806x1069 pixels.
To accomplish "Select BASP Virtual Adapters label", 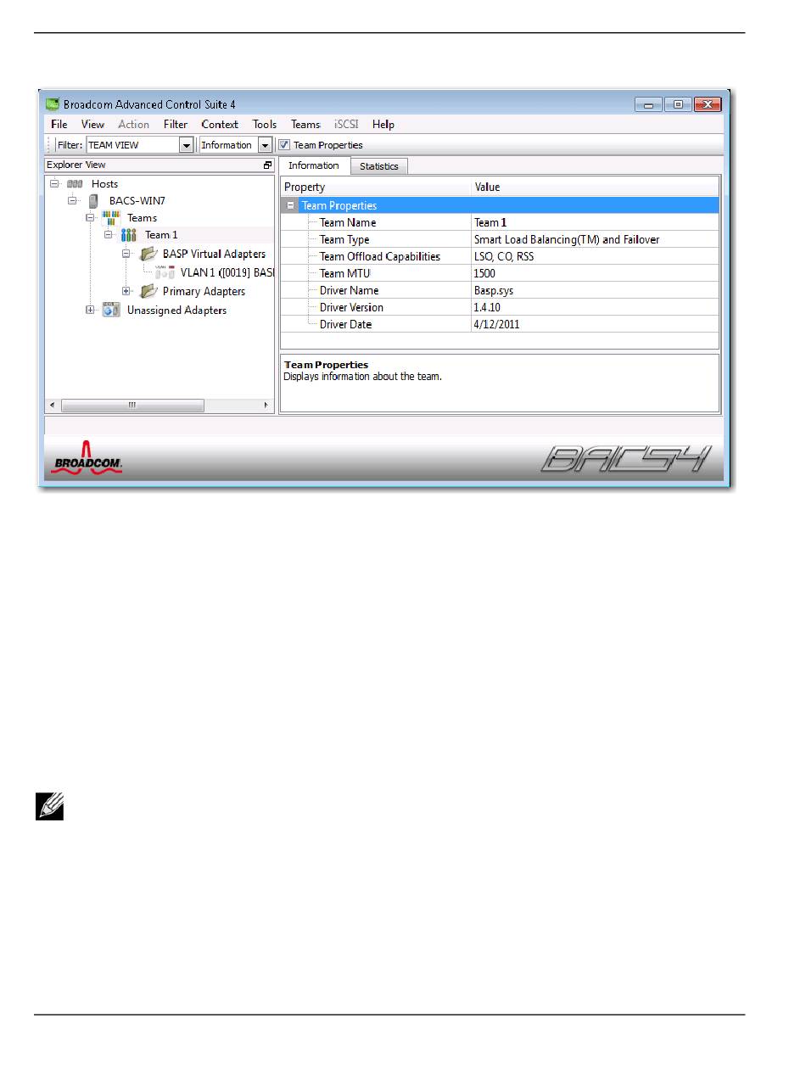I will click(x=215, y=254).
